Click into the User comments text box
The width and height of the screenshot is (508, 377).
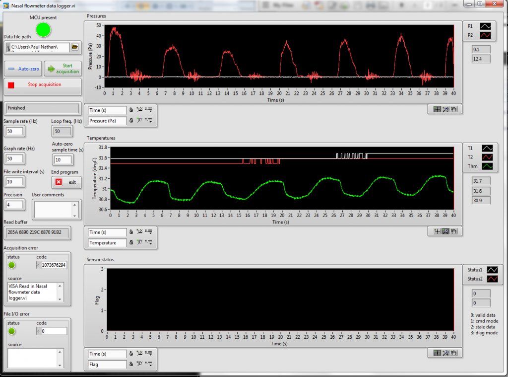(53, 210)
